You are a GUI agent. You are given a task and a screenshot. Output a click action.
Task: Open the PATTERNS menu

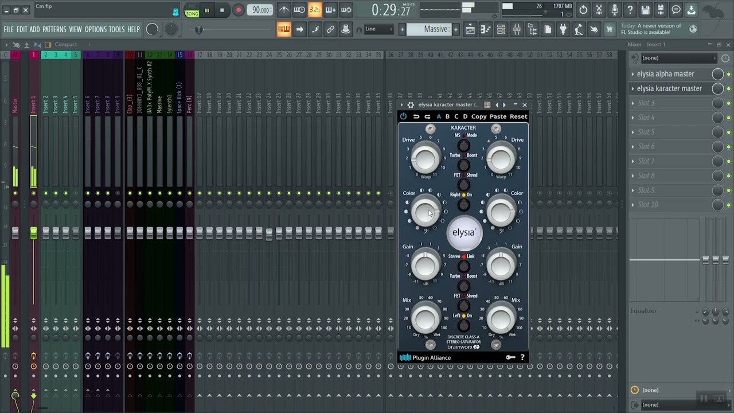tap(54, 29)
